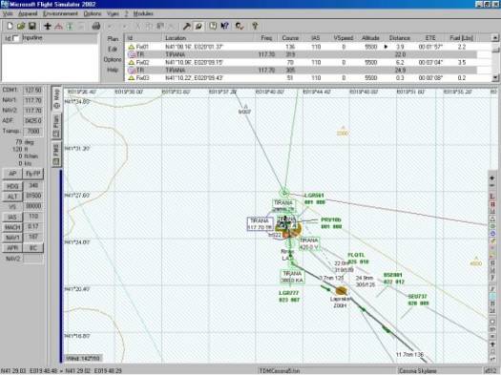Click the hammer tool icon

pos(187,26)
